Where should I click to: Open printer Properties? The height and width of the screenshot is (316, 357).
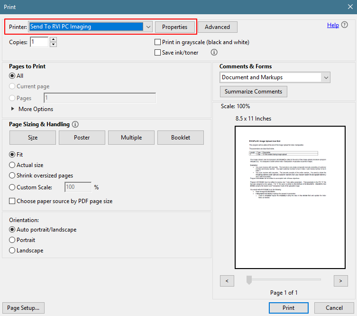(175, 27)
